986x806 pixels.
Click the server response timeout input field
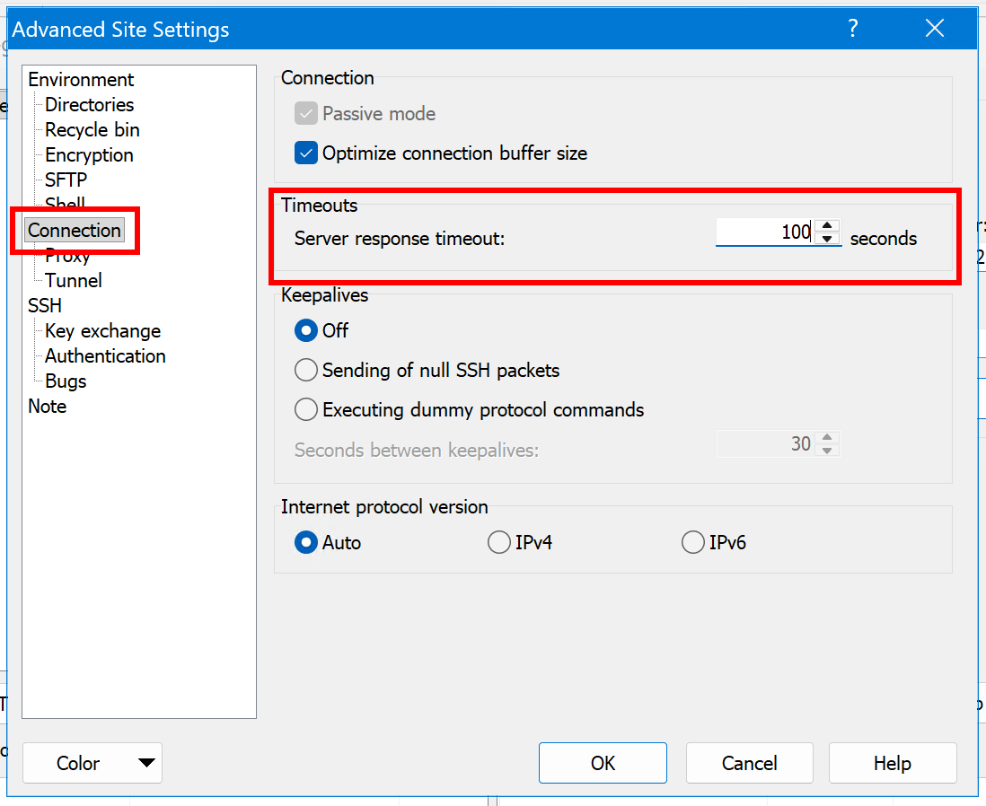point(764,233)
